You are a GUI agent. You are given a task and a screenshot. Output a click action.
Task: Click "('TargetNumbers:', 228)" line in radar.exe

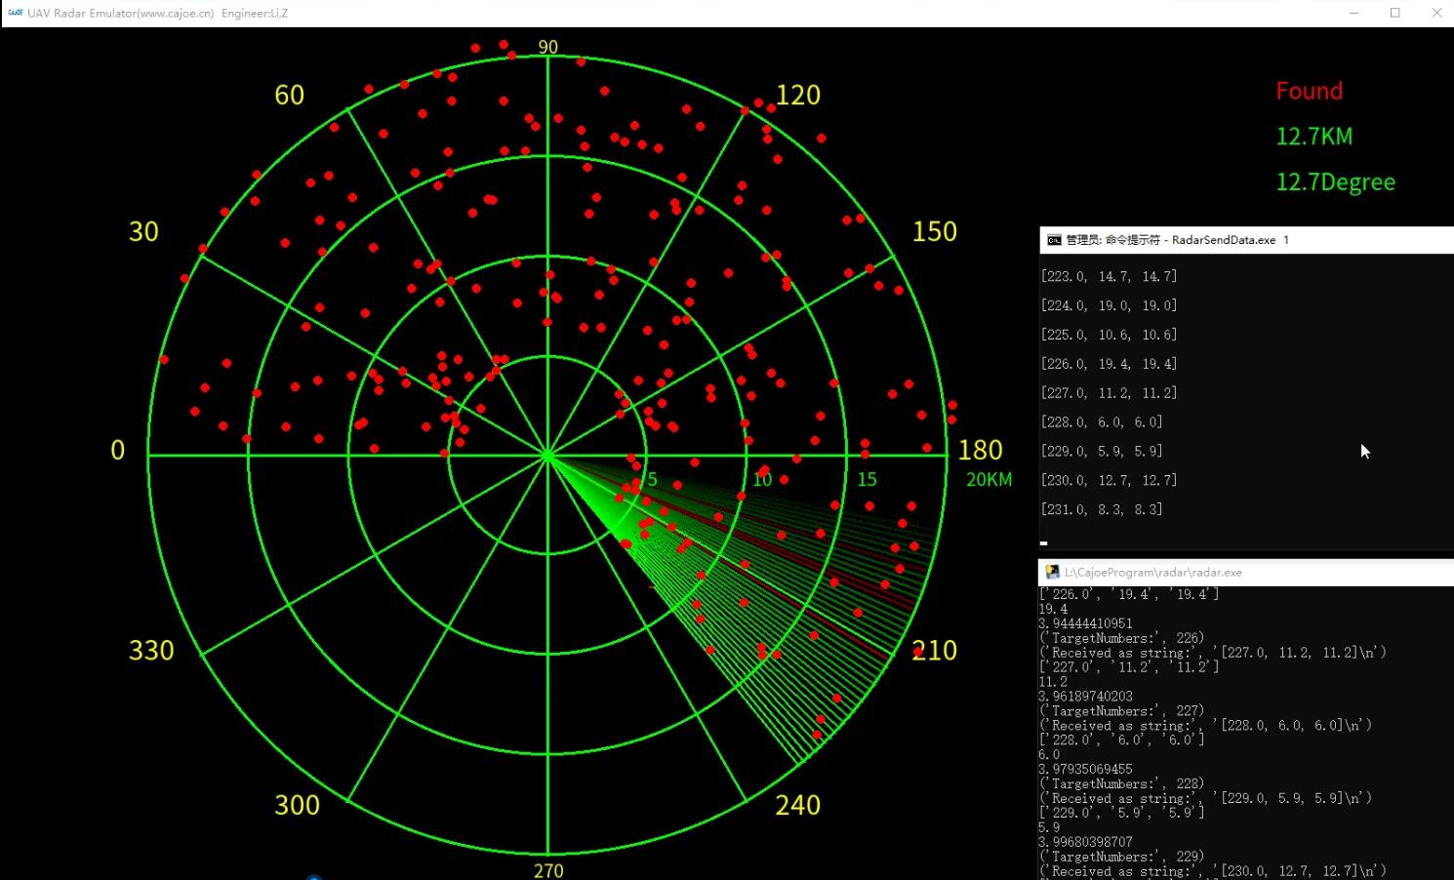pyautogui.click(x=1121, y=783)
